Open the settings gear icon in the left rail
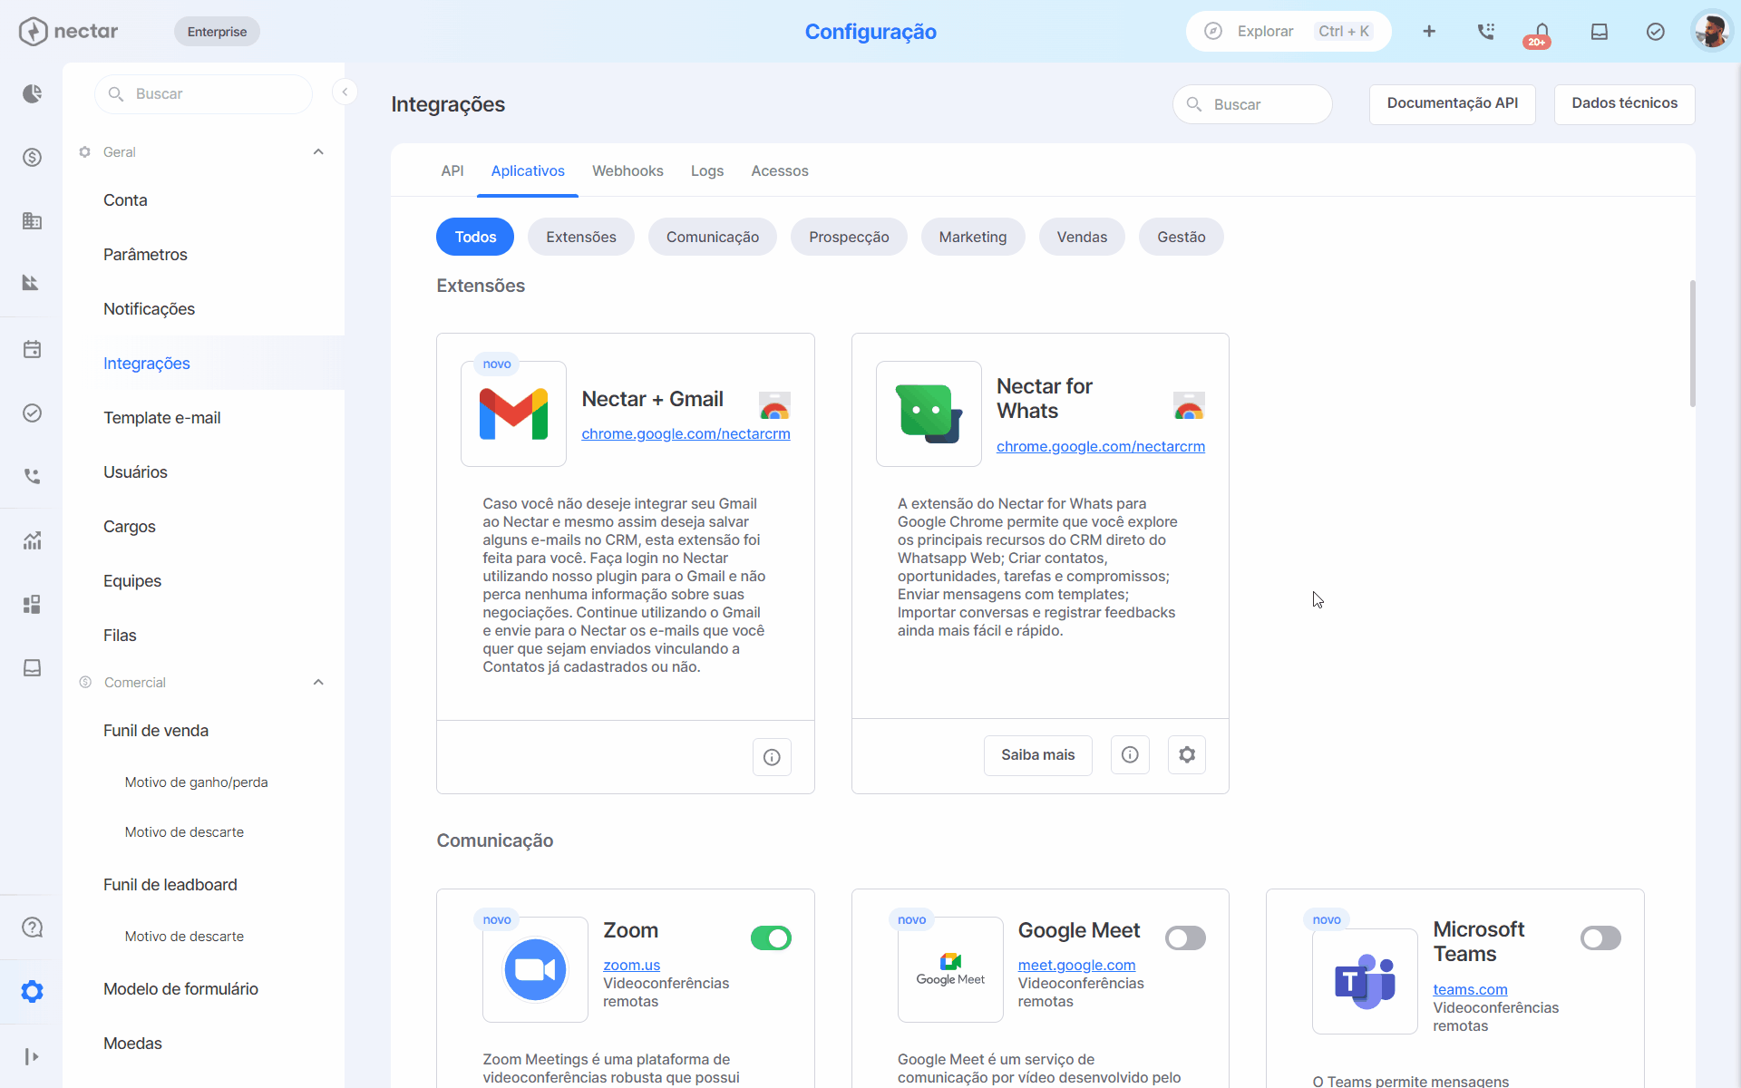Image resolution: width=1741 pixels, height=1088 pixels. pyautogui.click(x=32, y=991)
